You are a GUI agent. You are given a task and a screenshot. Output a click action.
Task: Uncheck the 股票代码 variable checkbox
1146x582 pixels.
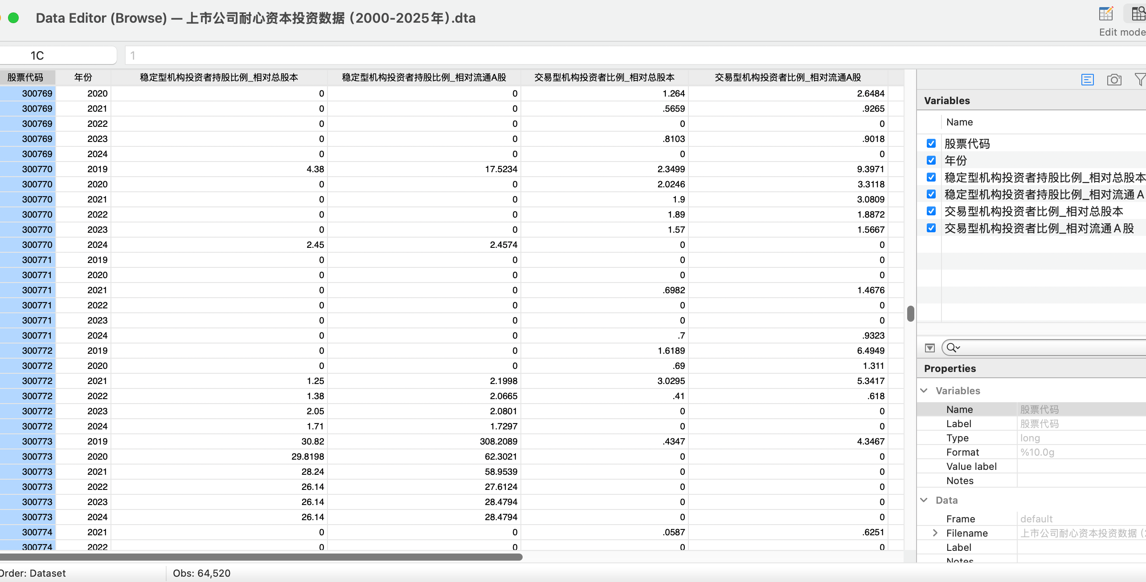tap(931, 143)
